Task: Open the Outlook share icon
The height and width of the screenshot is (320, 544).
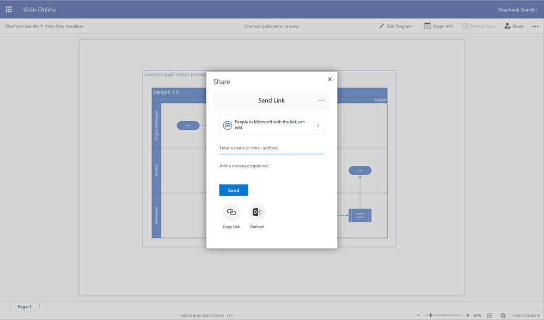Action: 256,212
